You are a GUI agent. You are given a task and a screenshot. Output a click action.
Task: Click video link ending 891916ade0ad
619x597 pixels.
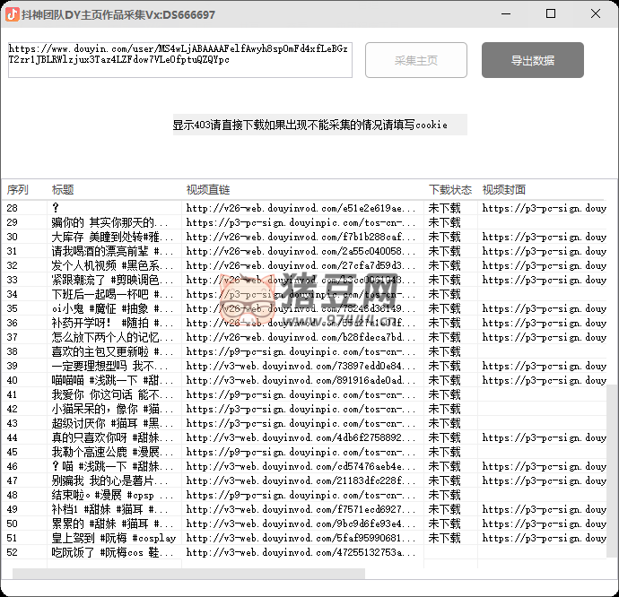(301, 380)
